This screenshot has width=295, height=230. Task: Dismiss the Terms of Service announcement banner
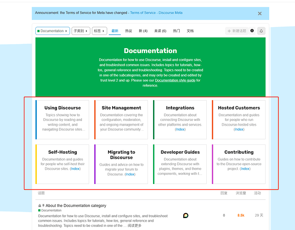(x=260, y=13)
